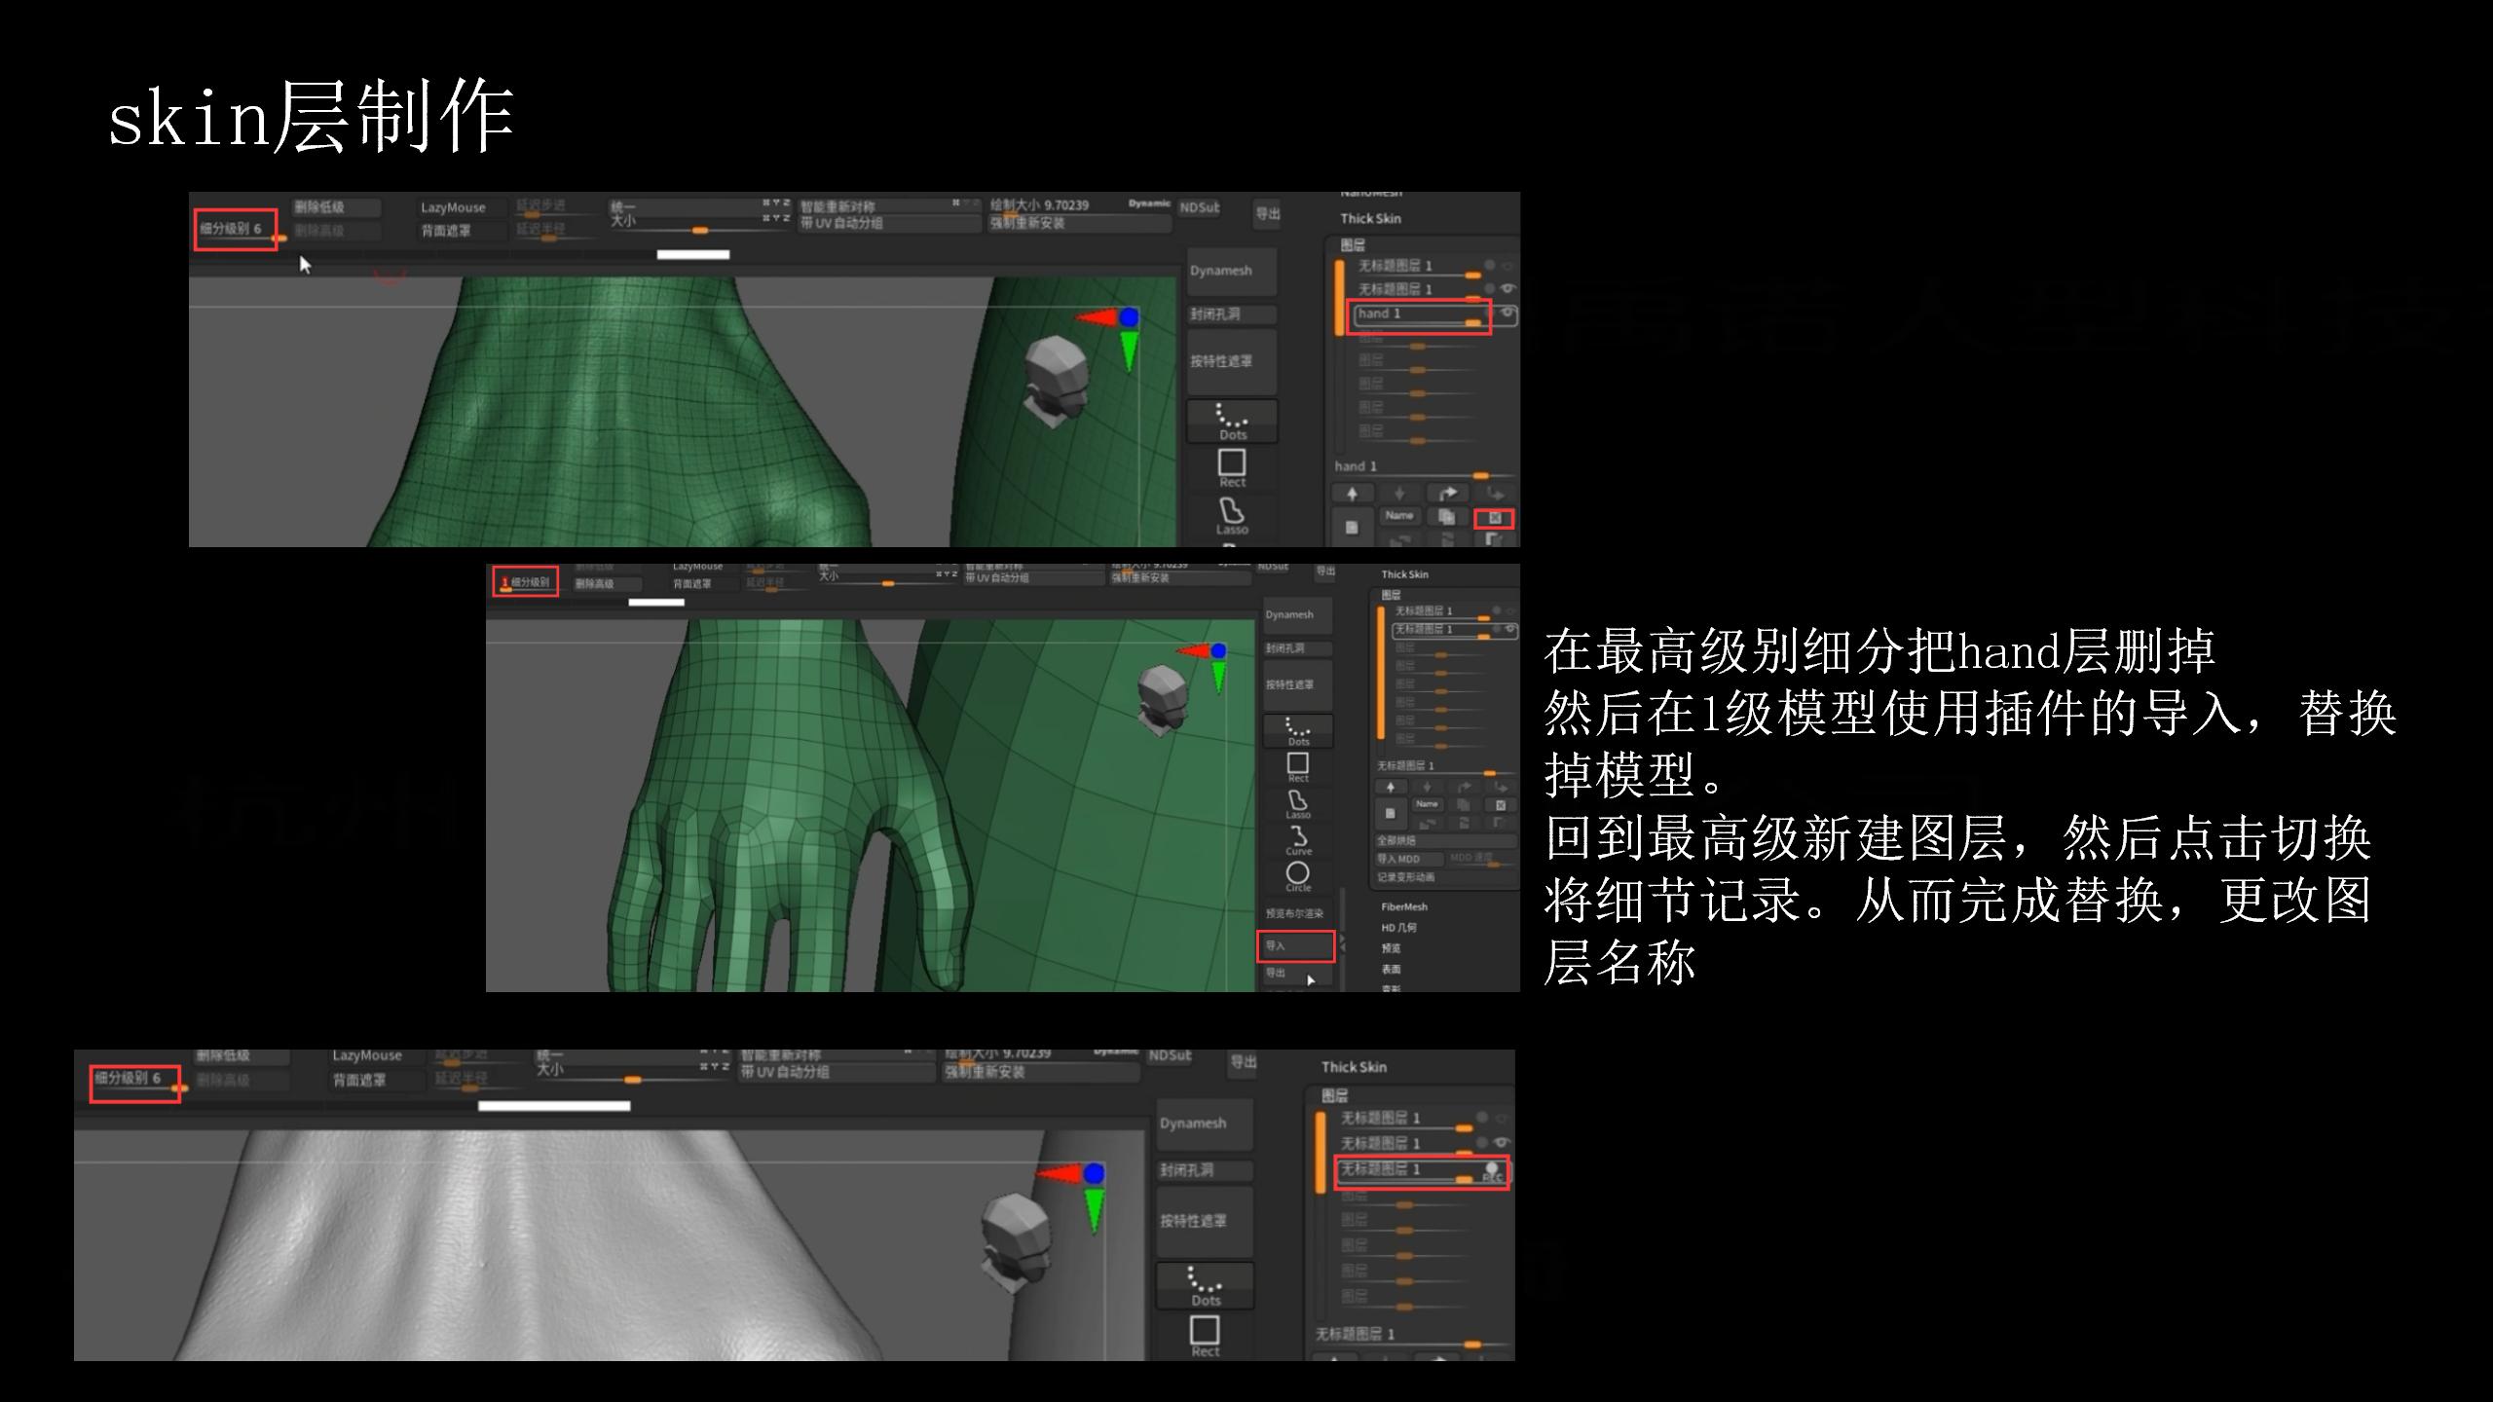
Task: Toggle hand 1 layer eye visibility
Action: click(1507, 314)
